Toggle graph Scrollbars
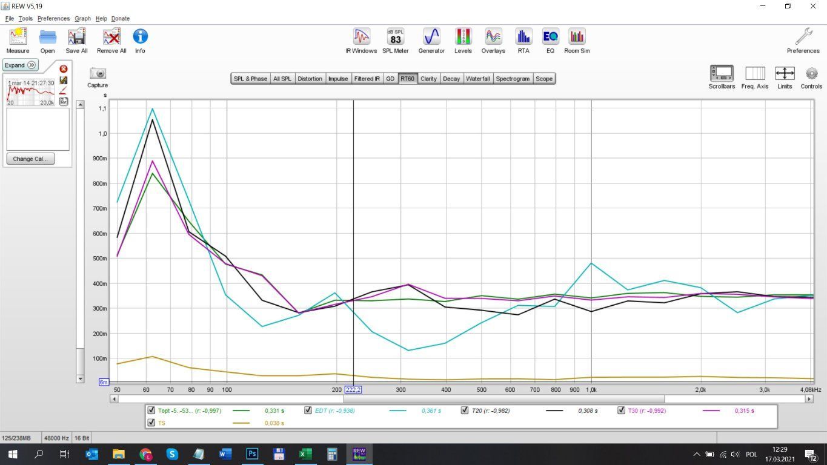 click(x=722, y=77)
